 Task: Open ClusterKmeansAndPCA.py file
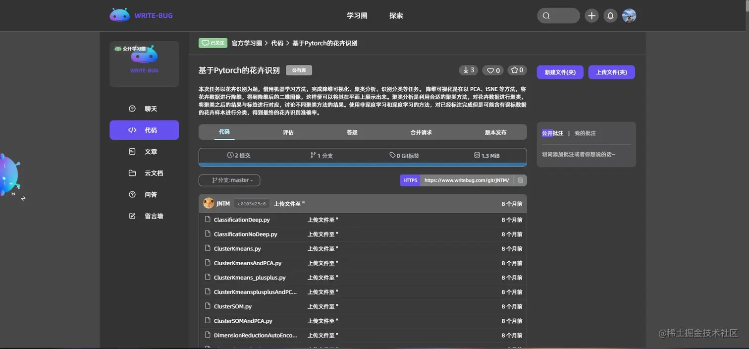click(x=248, y=263)
